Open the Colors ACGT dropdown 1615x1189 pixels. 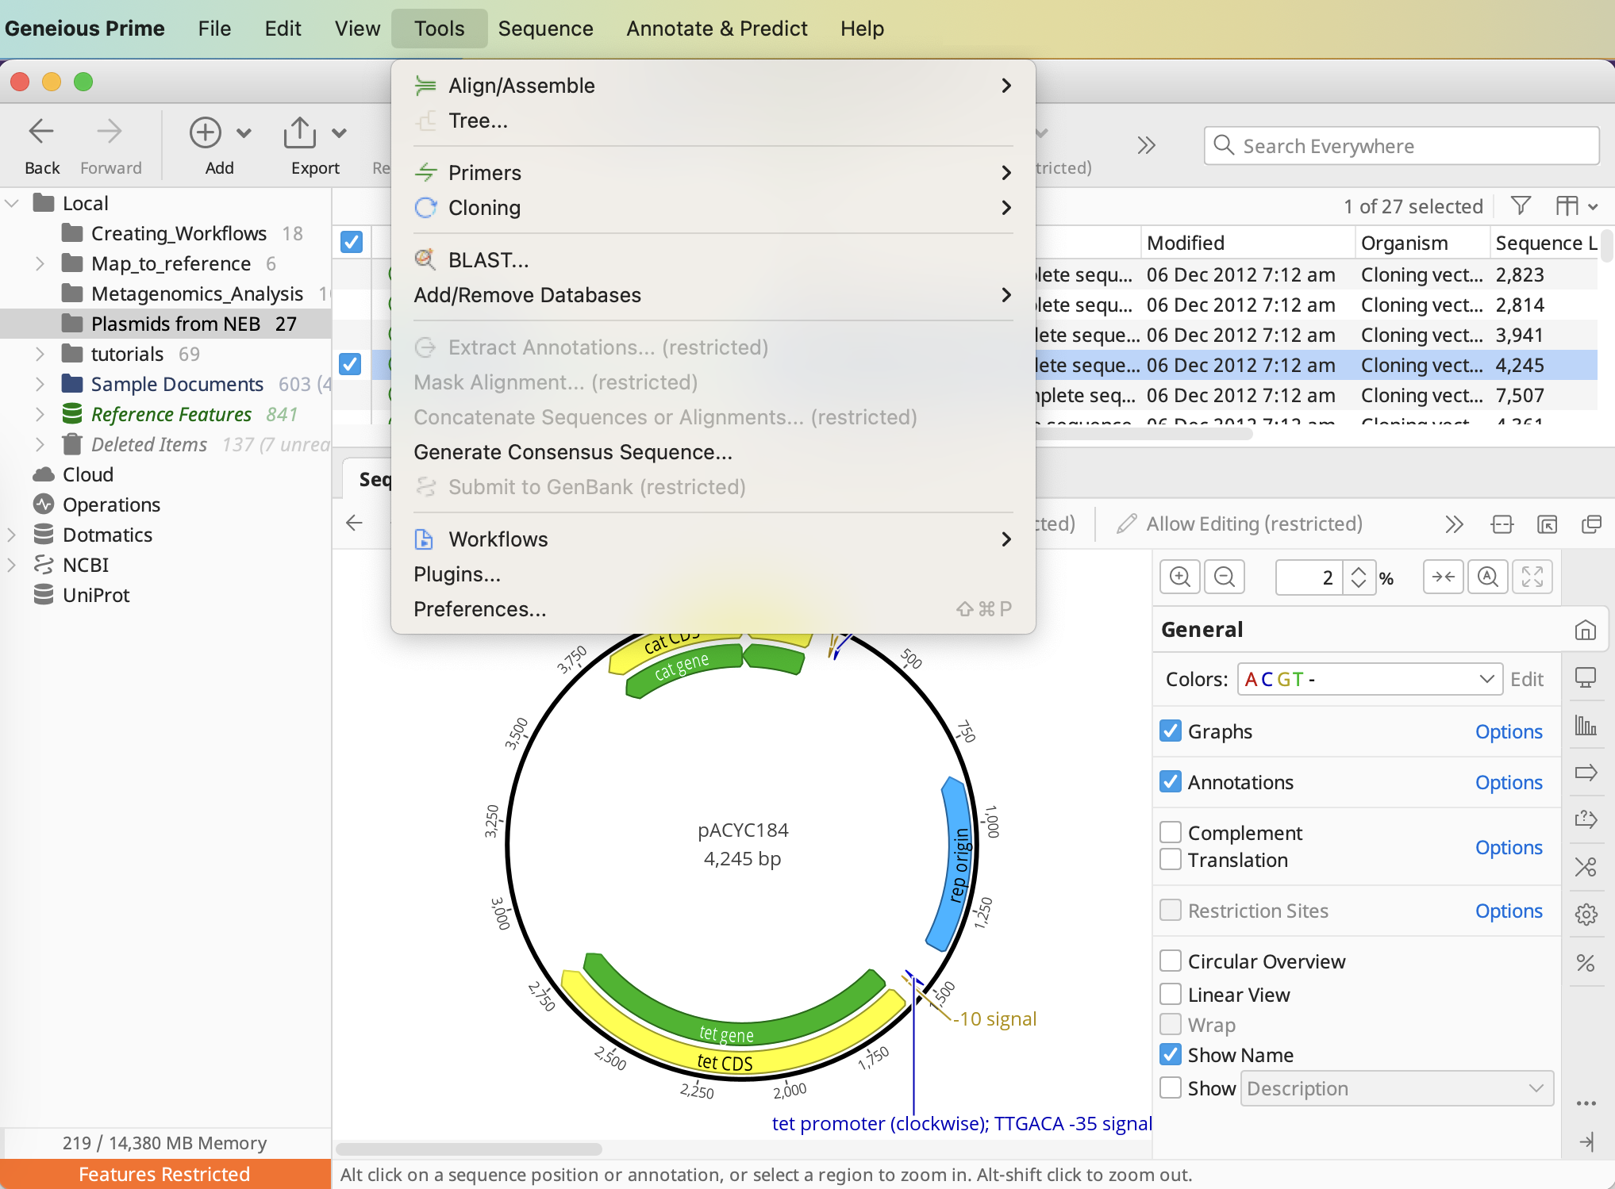(1369, 679)
